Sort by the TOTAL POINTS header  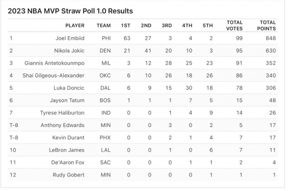point(268,26)
